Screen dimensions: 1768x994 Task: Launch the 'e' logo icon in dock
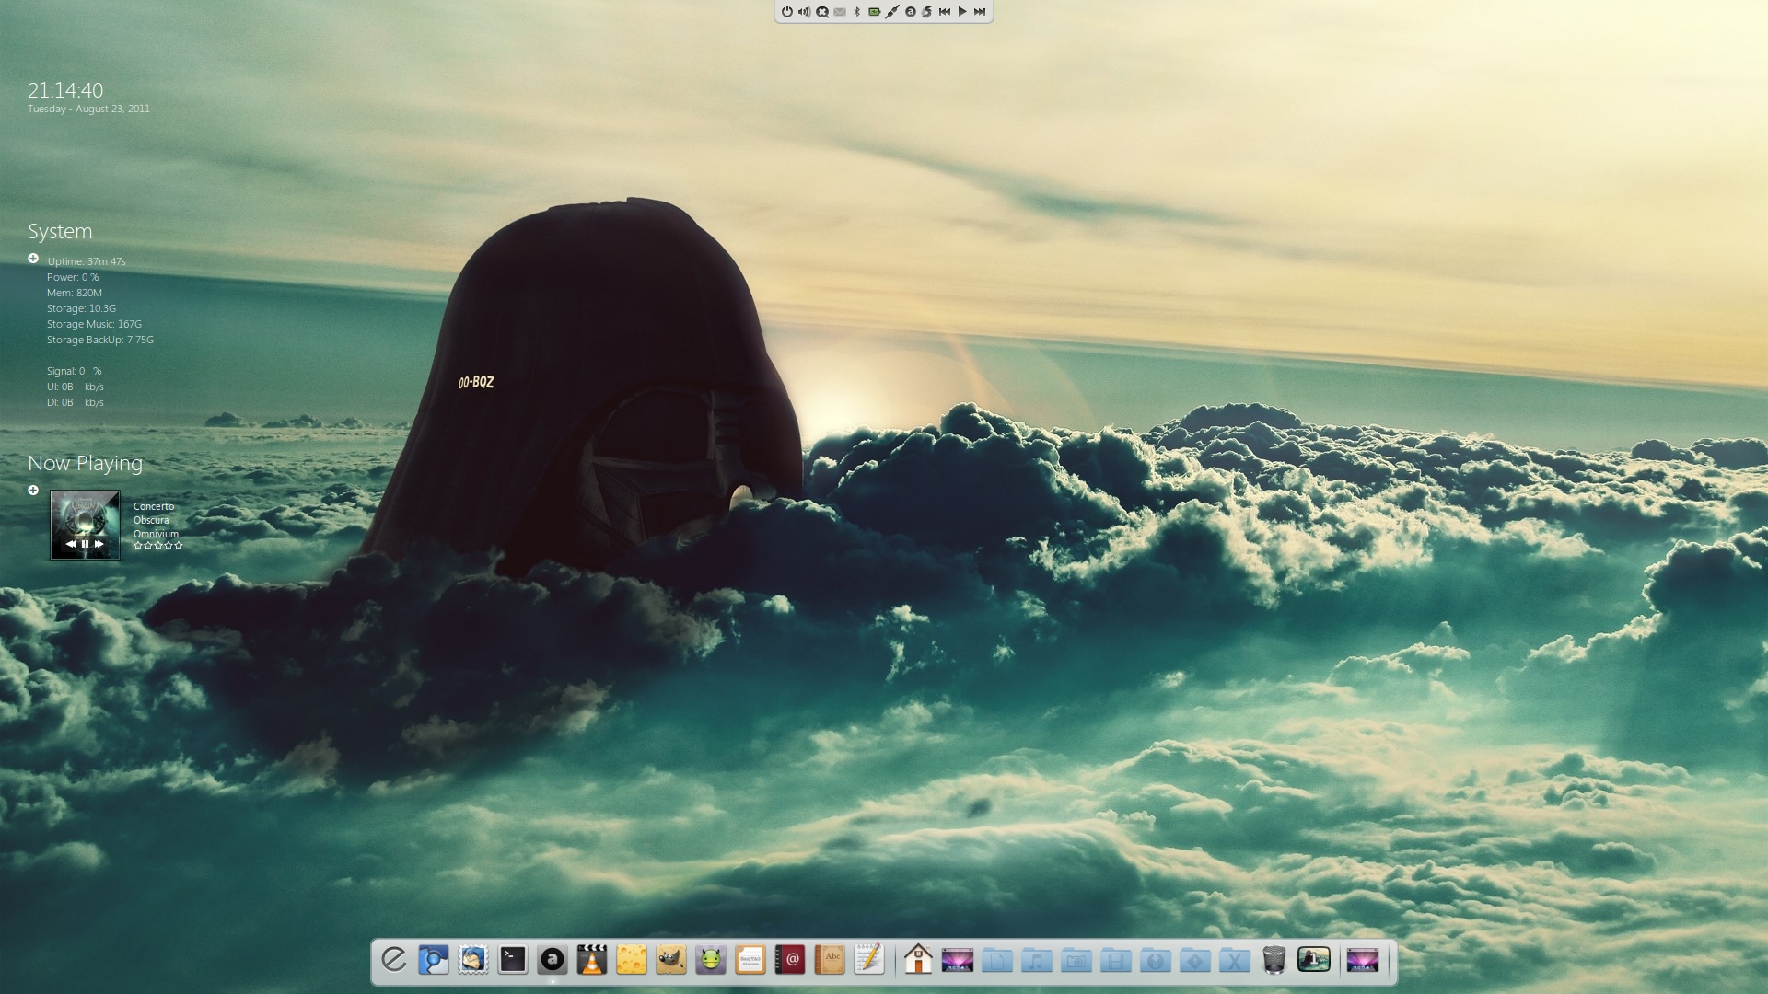click(394, 960)
